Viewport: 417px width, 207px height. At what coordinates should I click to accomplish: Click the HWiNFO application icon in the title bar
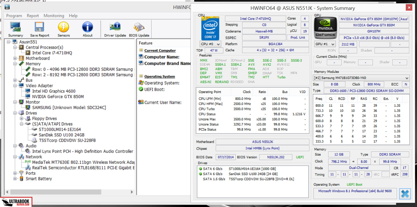point(7,7)
